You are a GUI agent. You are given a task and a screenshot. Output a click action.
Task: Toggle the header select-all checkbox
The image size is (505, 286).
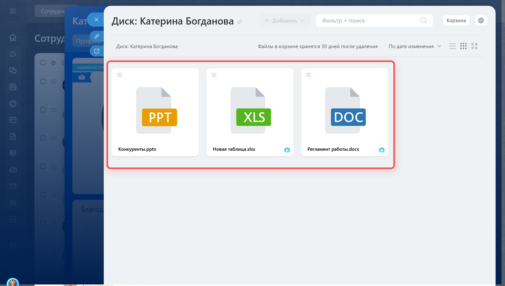[x=43, y=63]
